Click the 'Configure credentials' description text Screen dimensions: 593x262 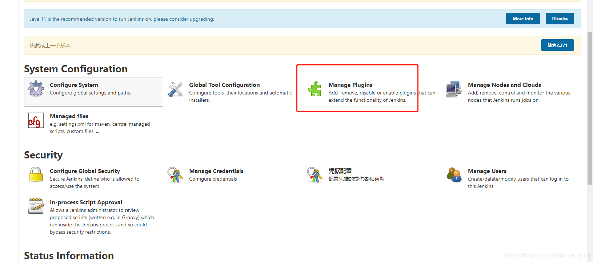coord(213,179)
